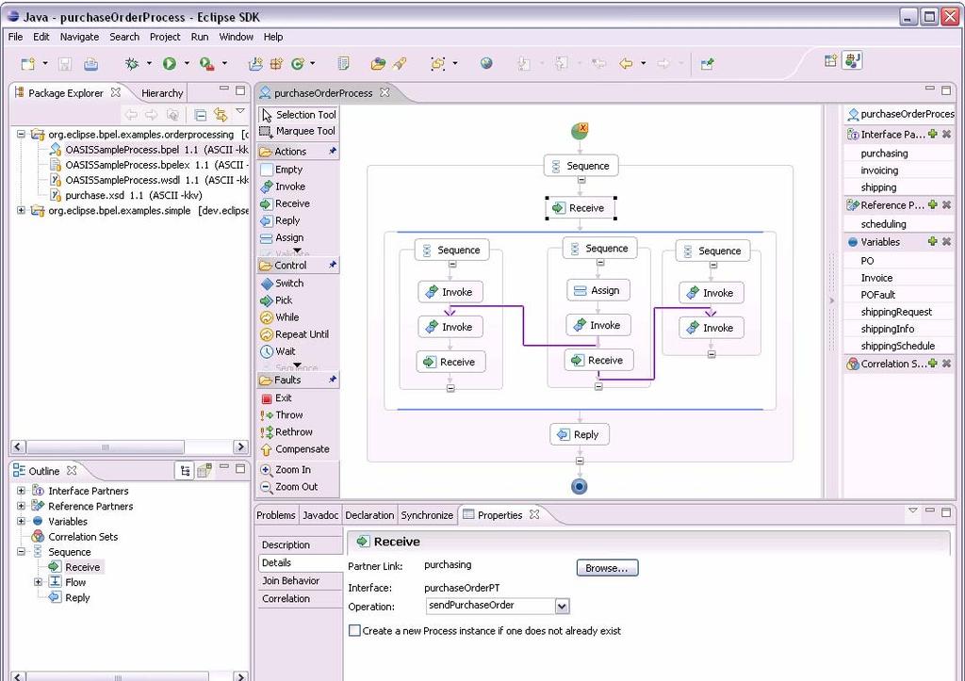
Task: Pick the Compensate item in palette
Action: 295,449
